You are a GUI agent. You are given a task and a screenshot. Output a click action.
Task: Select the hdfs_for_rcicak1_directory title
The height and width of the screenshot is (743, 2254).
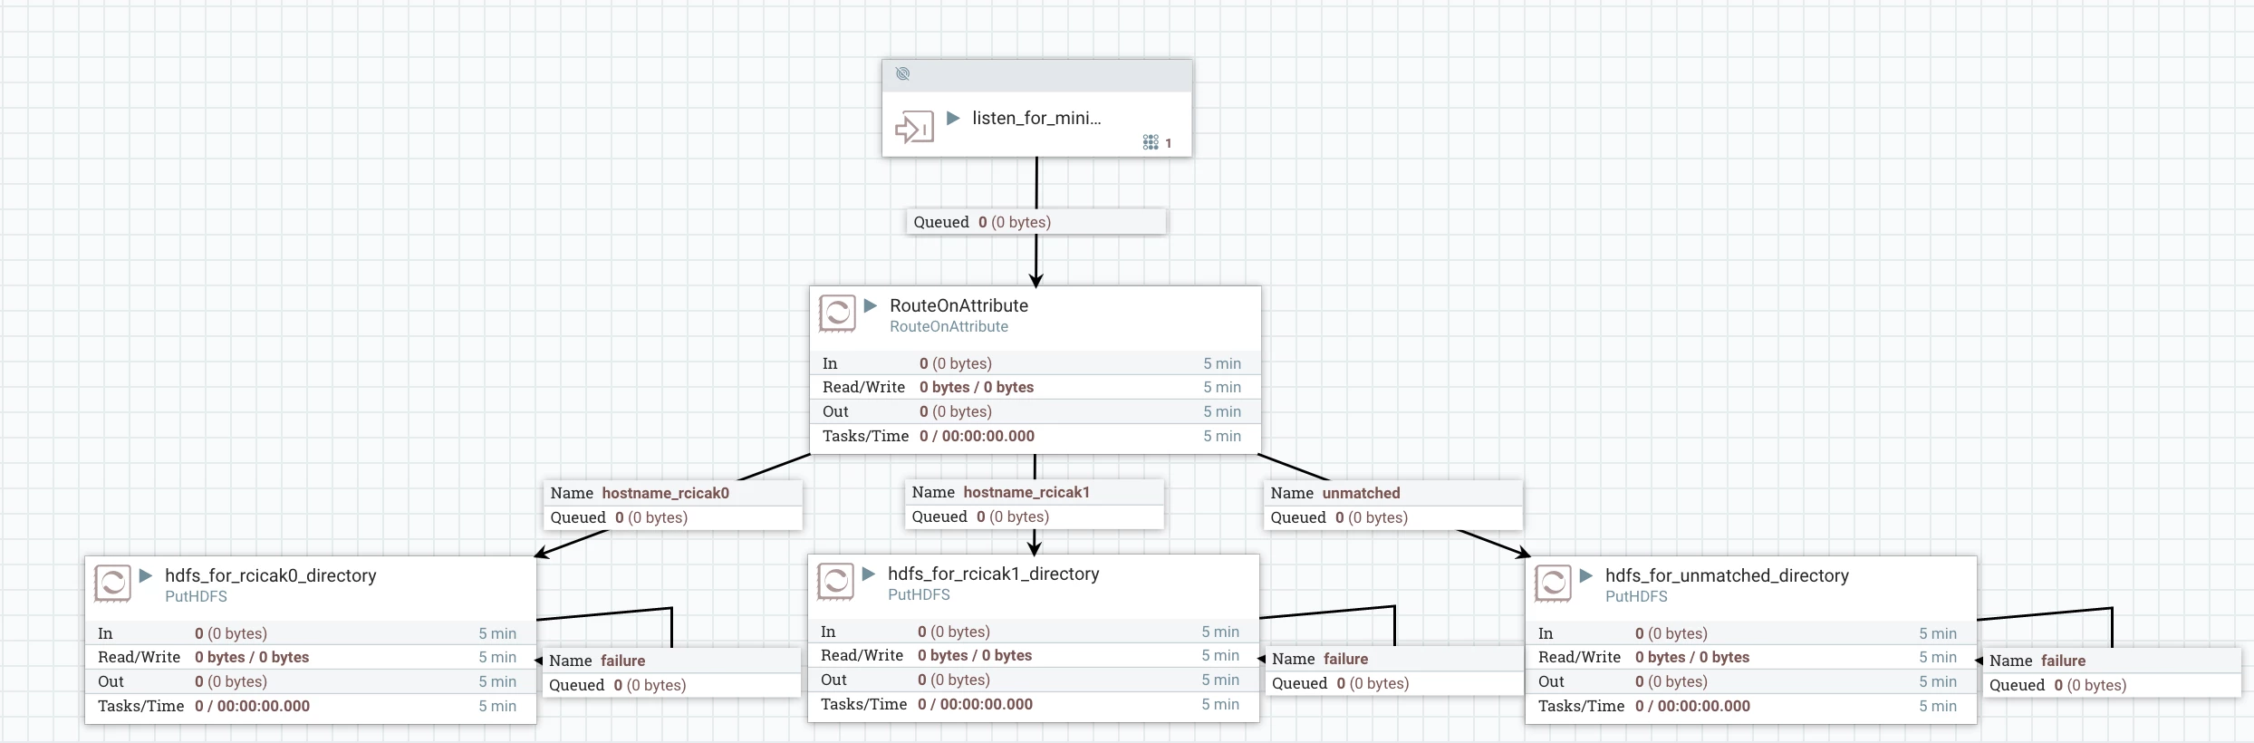click(x=993, y=574)
